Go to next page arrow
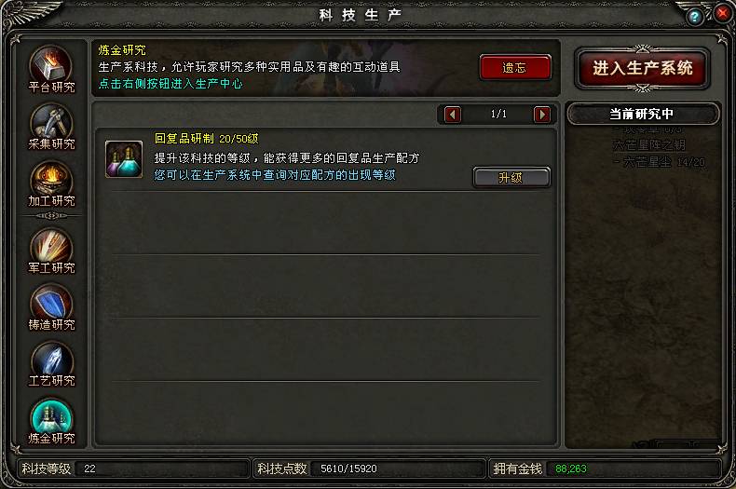This screenshot has width=736, height=489. 542,115
